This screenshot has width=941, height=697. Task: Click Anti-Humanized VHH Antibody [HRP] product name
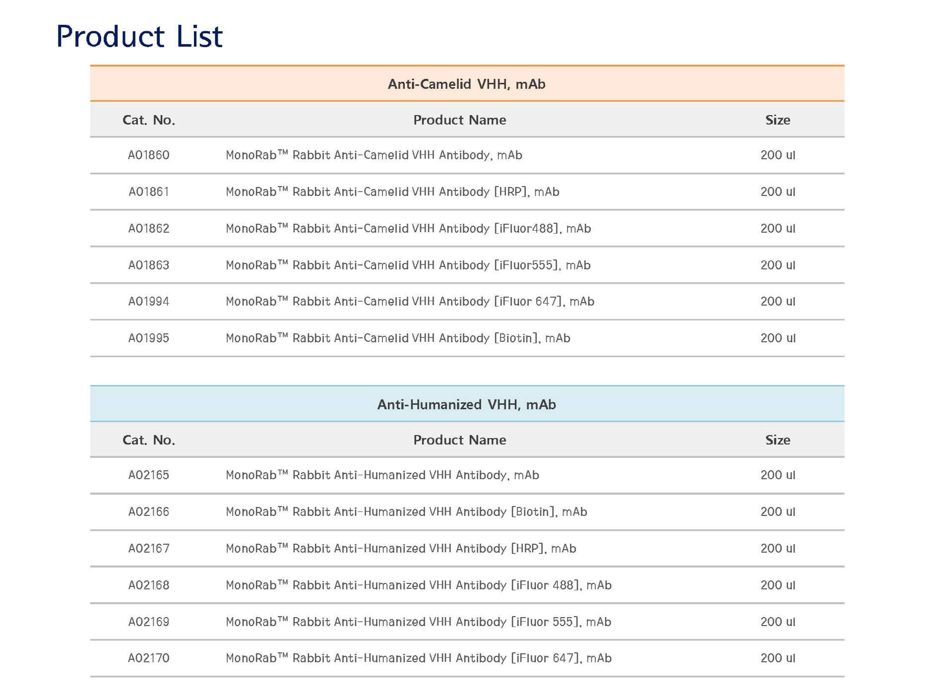[401, 548]
